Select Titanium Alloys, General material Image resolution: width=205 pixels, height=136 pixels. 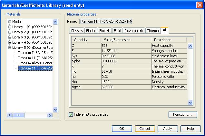[35, 63]
